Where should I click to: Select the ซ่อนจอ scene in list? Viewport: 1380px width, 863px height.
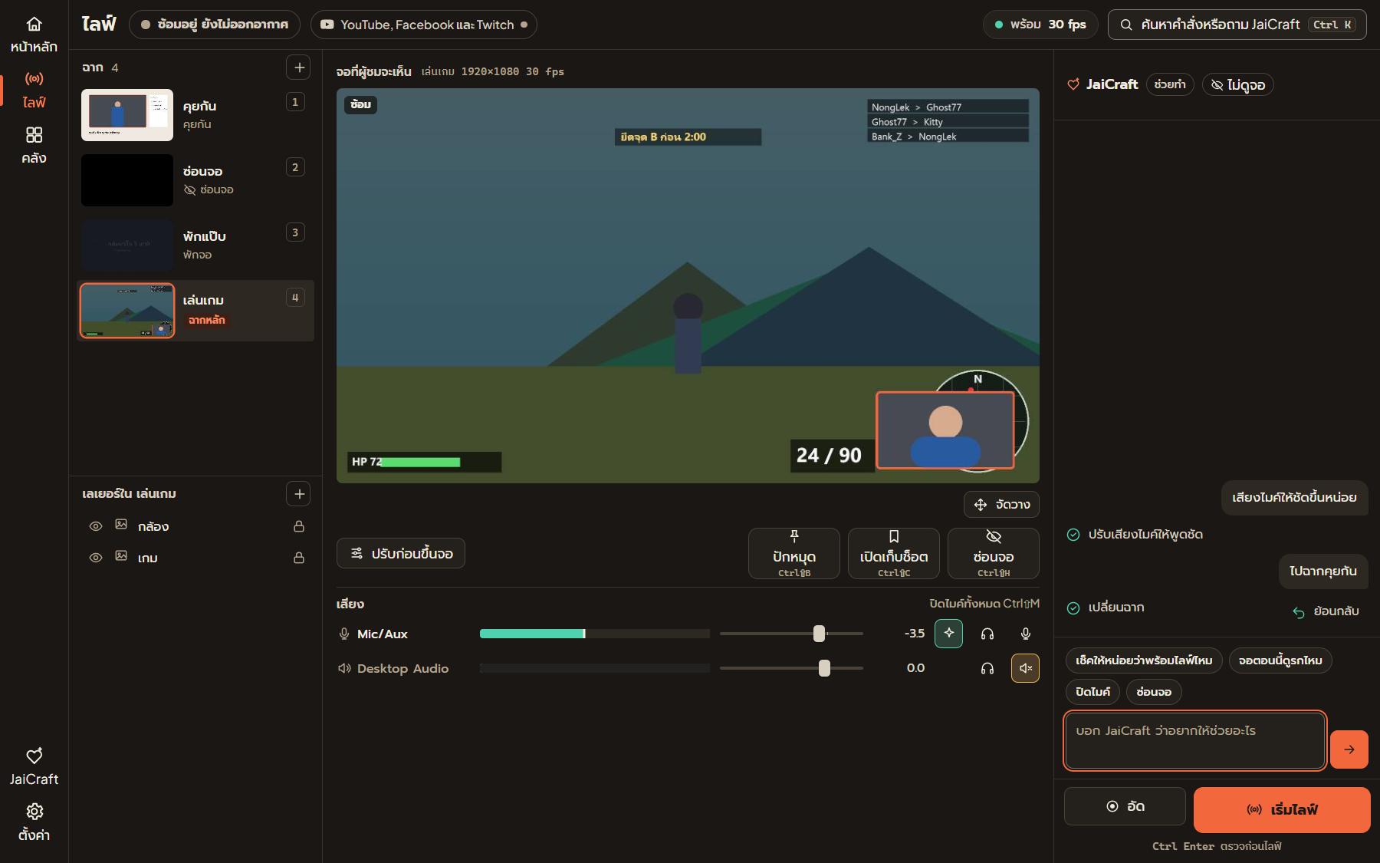195,180
